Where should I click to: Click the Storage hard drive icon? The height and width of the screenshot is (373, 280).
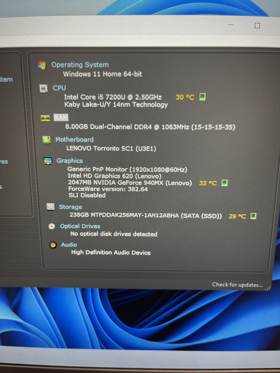pos(50,207)
